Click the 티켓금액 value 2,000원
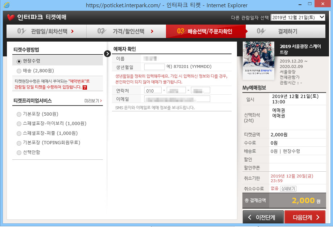333x227 pixels. coord(279,134)
